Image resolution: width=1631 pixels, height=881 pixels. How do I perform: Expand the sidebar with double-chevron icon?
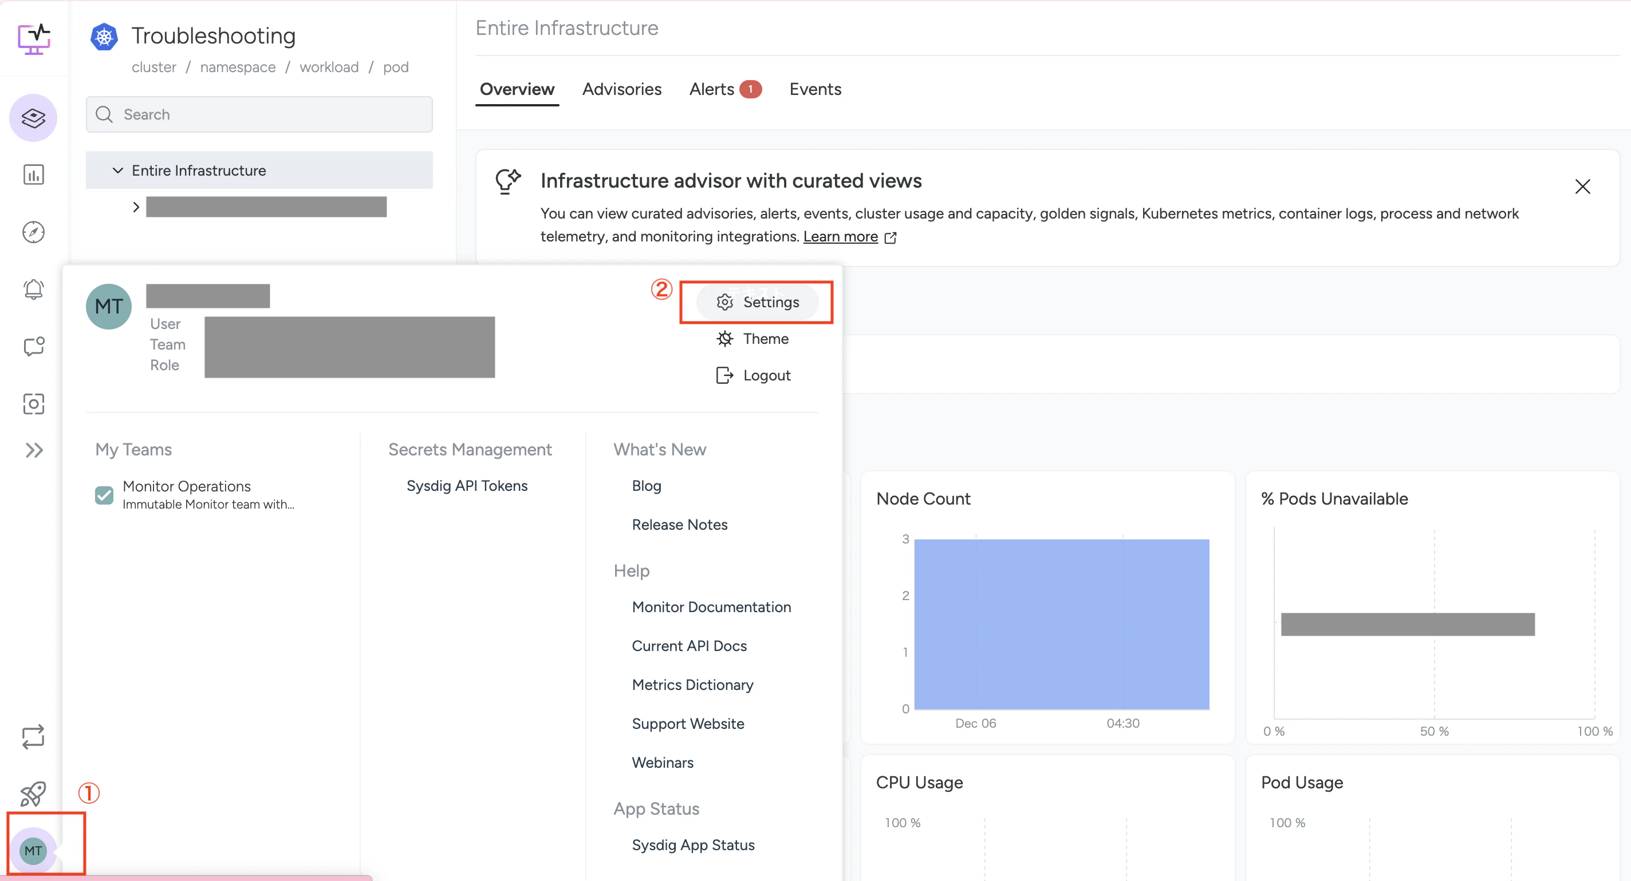point(34,450)
